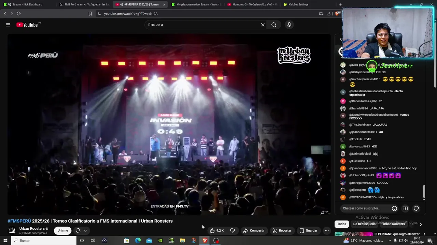
Task: Open the Urban Roosters channel name link
Action: tap(32, 228)
